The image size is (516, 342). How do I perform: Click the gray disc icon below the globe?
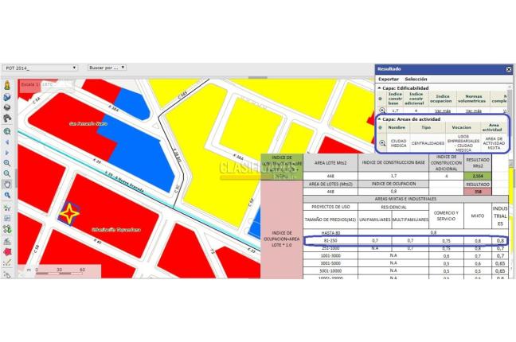point(7,107)
